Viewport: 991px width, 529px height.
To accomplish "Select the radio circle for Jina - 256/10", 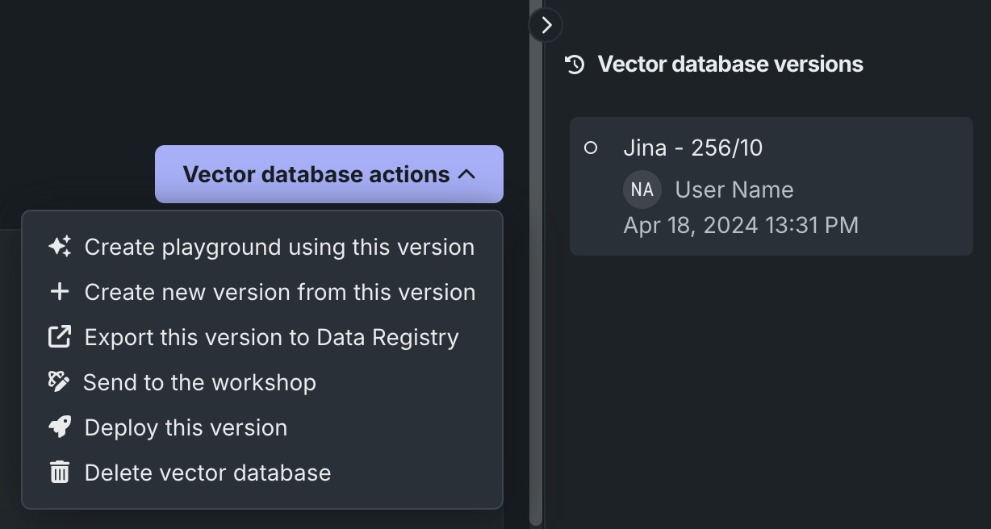I will click(591, 148).
